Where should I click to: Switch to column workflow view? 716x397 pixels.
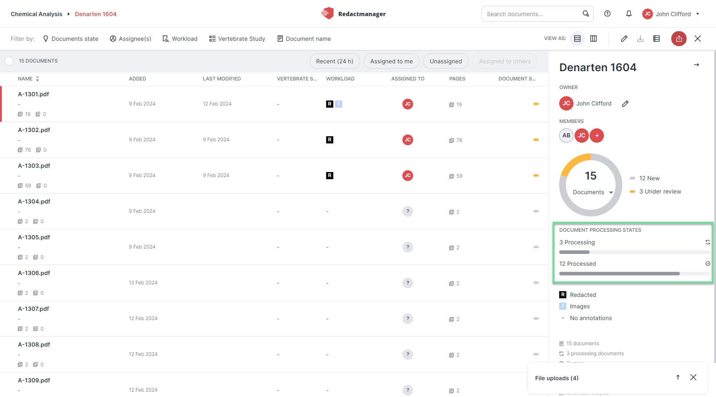tap(594, 39)
